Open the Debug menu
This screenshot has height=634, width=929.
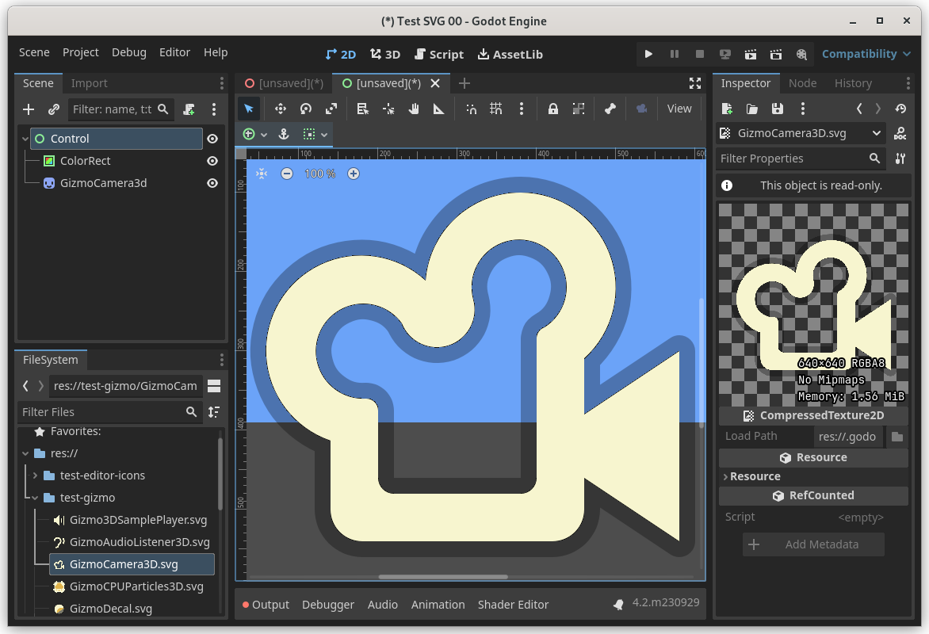click(x=128, y=52)
